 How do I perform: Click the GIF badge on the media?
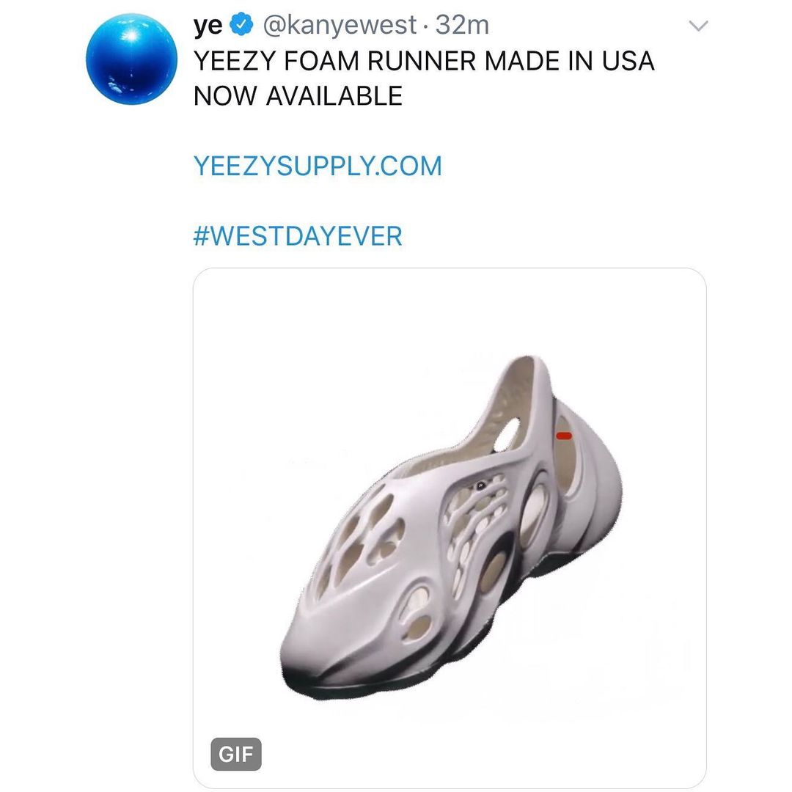(x=236, y=755)
